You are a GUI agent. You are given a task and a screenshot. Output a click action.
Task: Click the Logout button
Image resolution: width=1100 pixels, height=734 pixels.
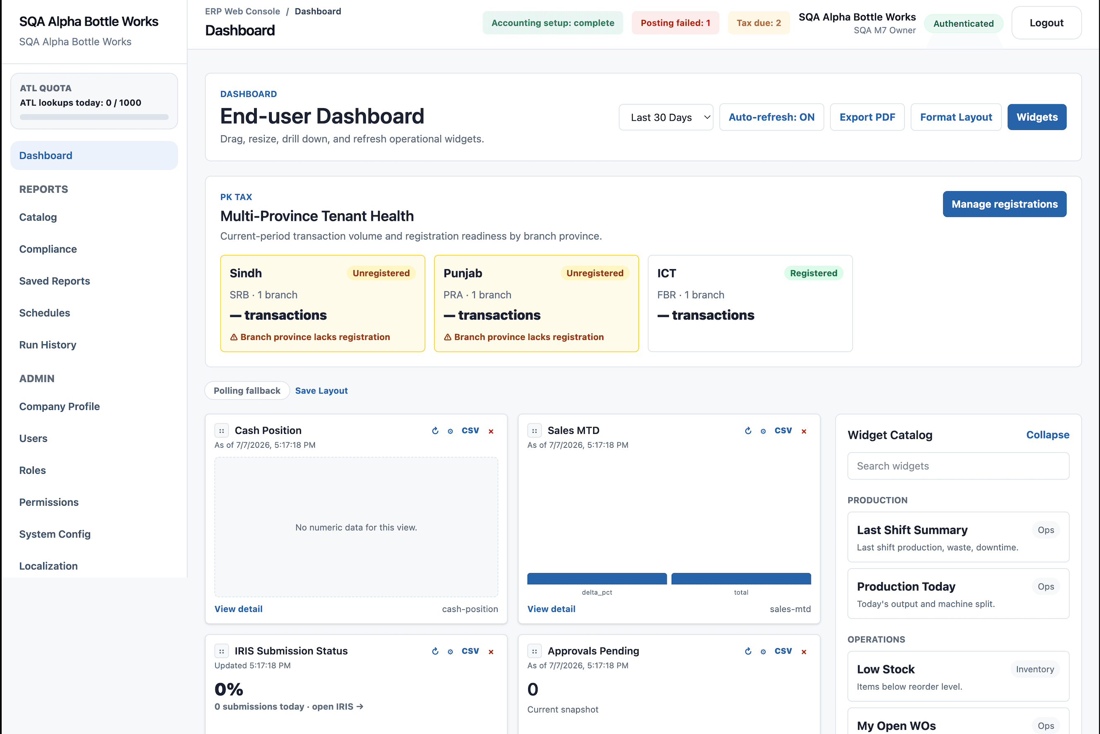click(x=1046, y=23)
